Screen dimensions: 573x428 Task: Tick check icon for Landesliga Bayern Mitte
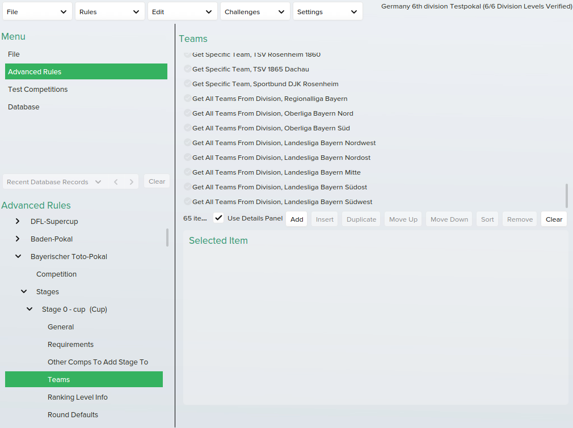[187, 172]
